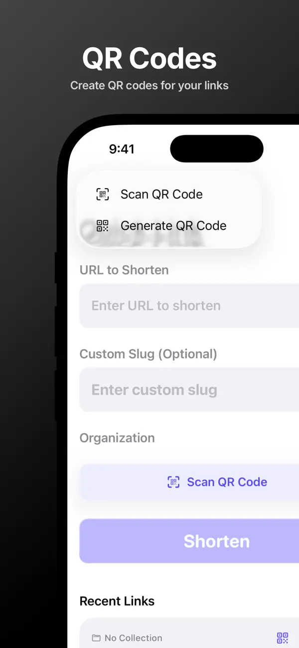
Task: Tap the URL to Shorten label
Action: click(124, 270)
